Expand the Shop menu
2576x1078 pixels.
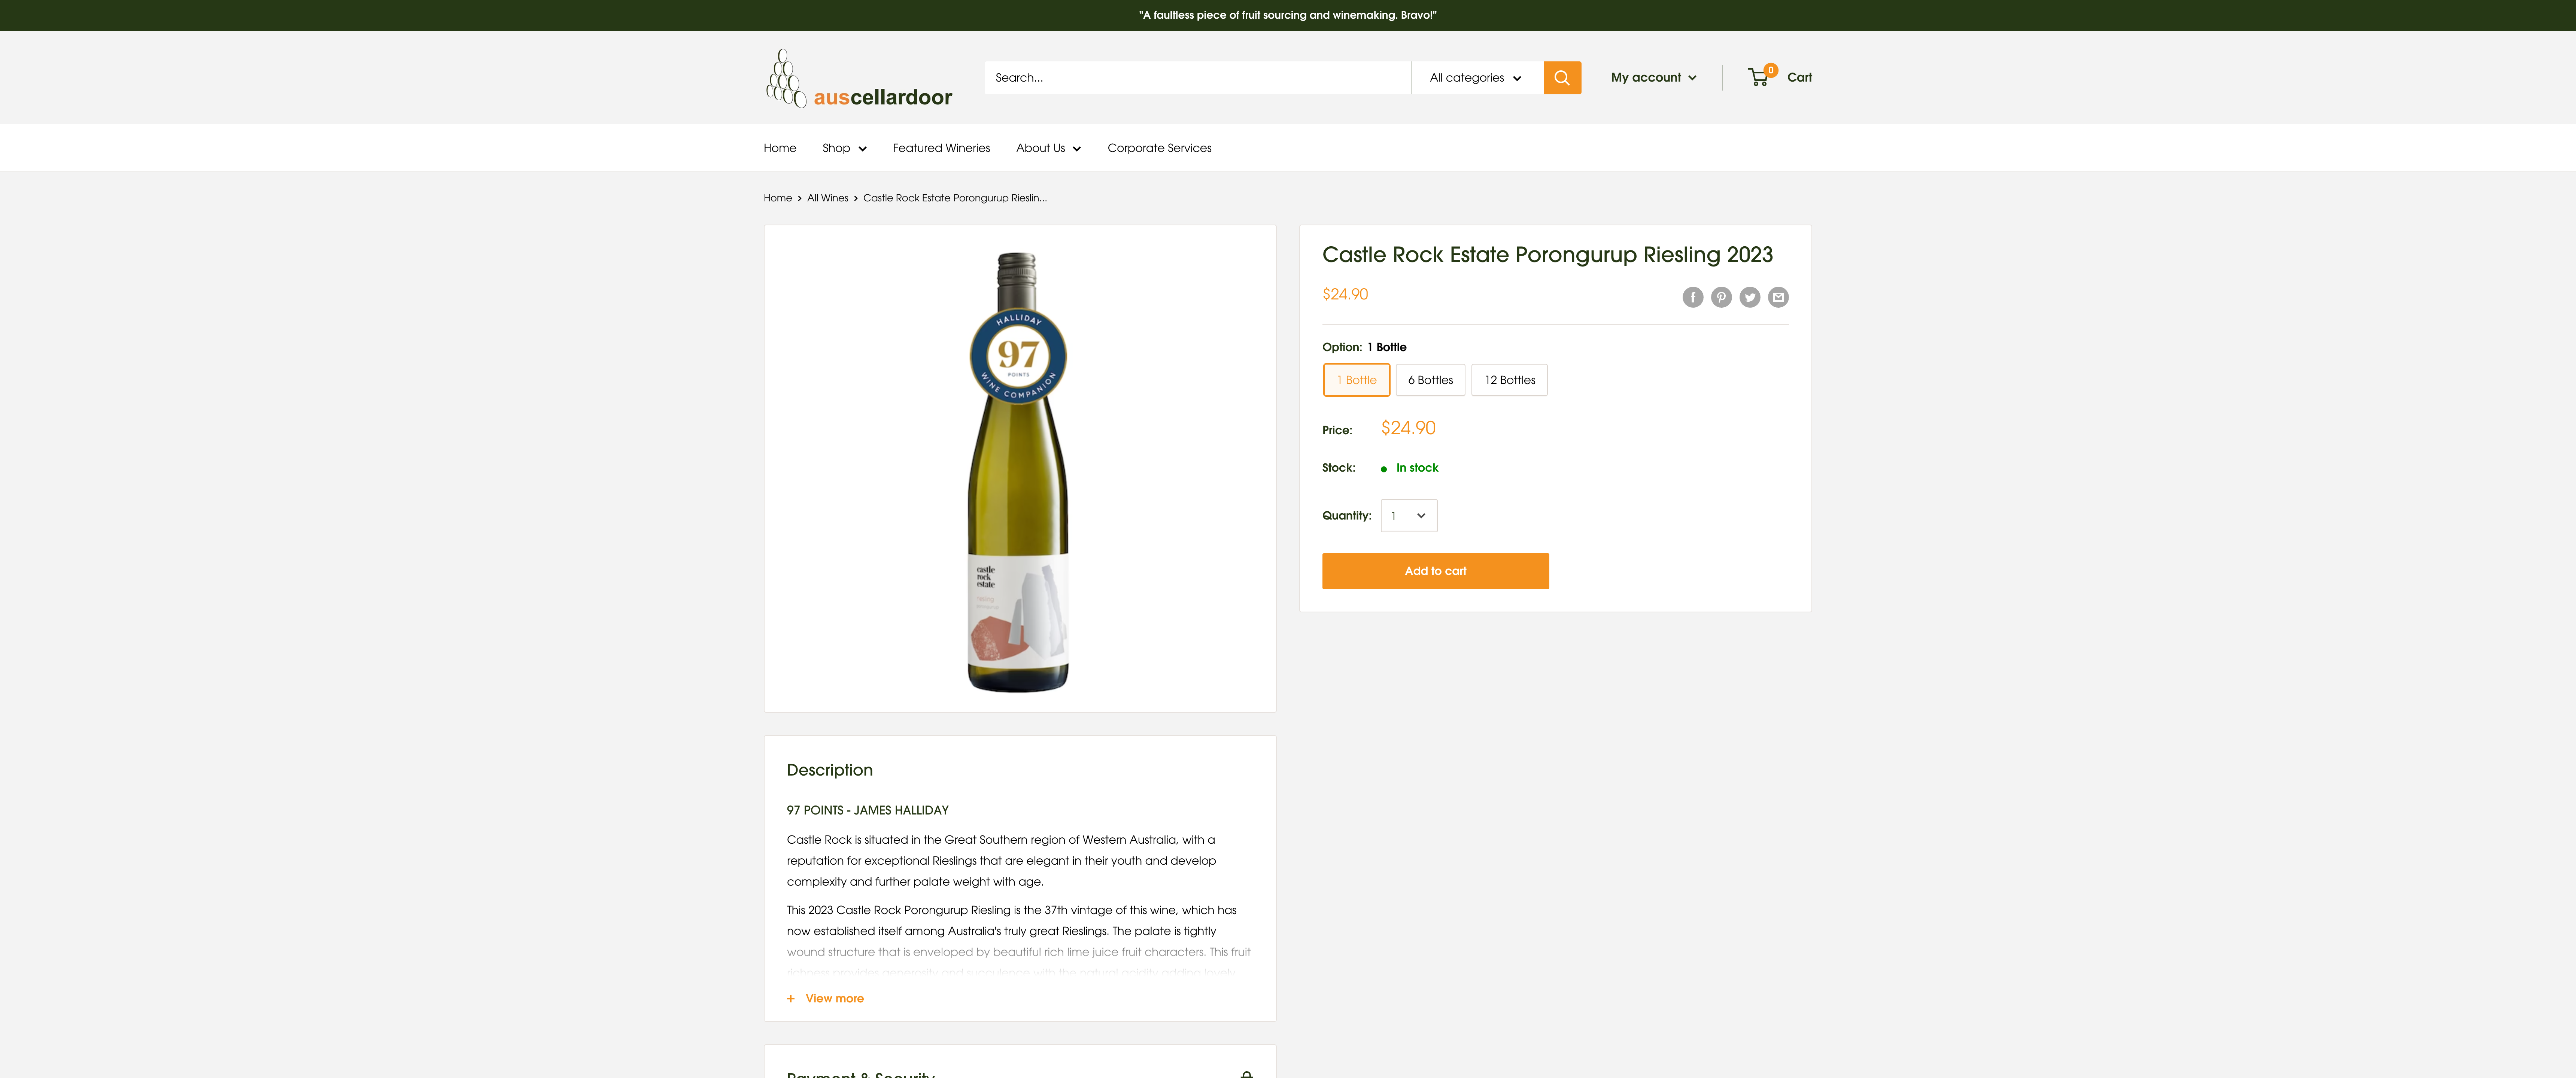tap(843, 147)
